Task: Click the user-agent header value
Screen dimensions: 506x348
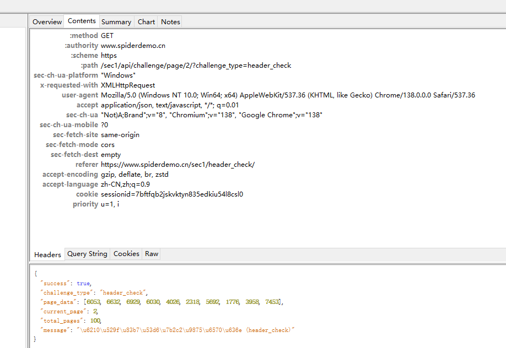Action: click(288, 95)
